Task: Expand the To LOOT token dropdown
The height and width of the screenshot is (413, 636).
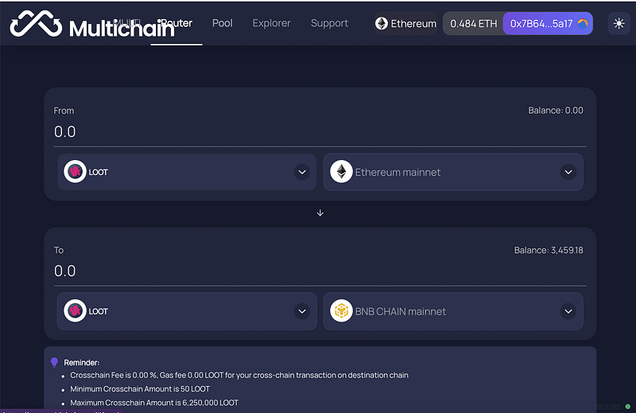Action: pos(187,311)
